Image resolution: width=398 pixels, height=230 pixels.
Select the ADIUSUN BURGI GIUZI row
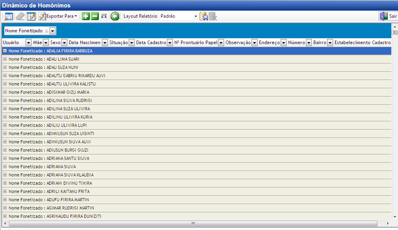coord(196,150)
